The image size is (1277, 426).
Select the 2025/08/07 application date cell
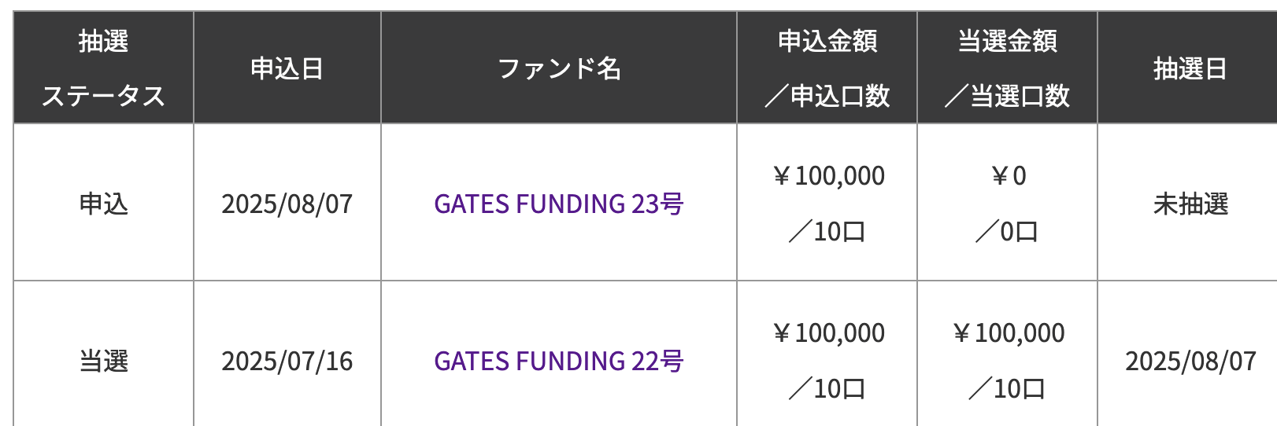pyautogui.click(x=287, y=202)
